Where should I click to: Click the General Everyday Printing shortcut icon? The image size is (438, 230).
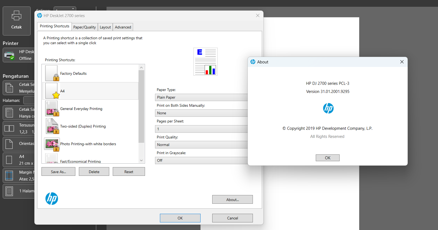click(x=52, y=108)
